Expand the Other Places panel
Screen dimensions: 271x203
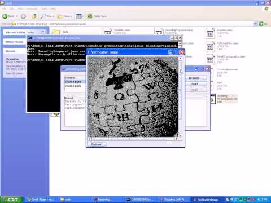point(15,42)
